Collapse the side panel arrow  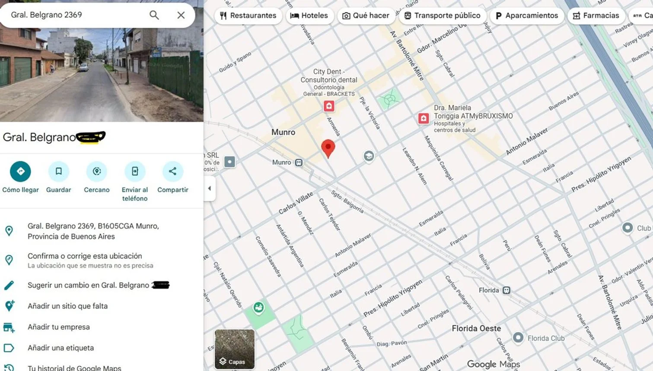coord(210,188)
